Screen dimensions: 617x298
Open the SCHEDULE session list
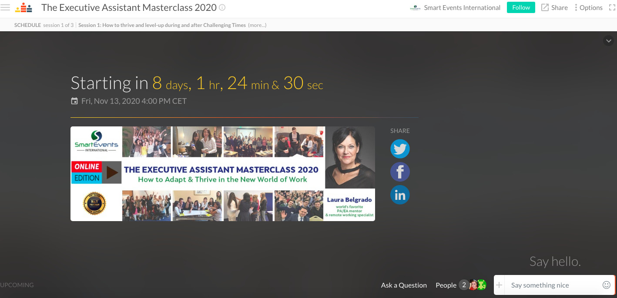pos(27,25)
